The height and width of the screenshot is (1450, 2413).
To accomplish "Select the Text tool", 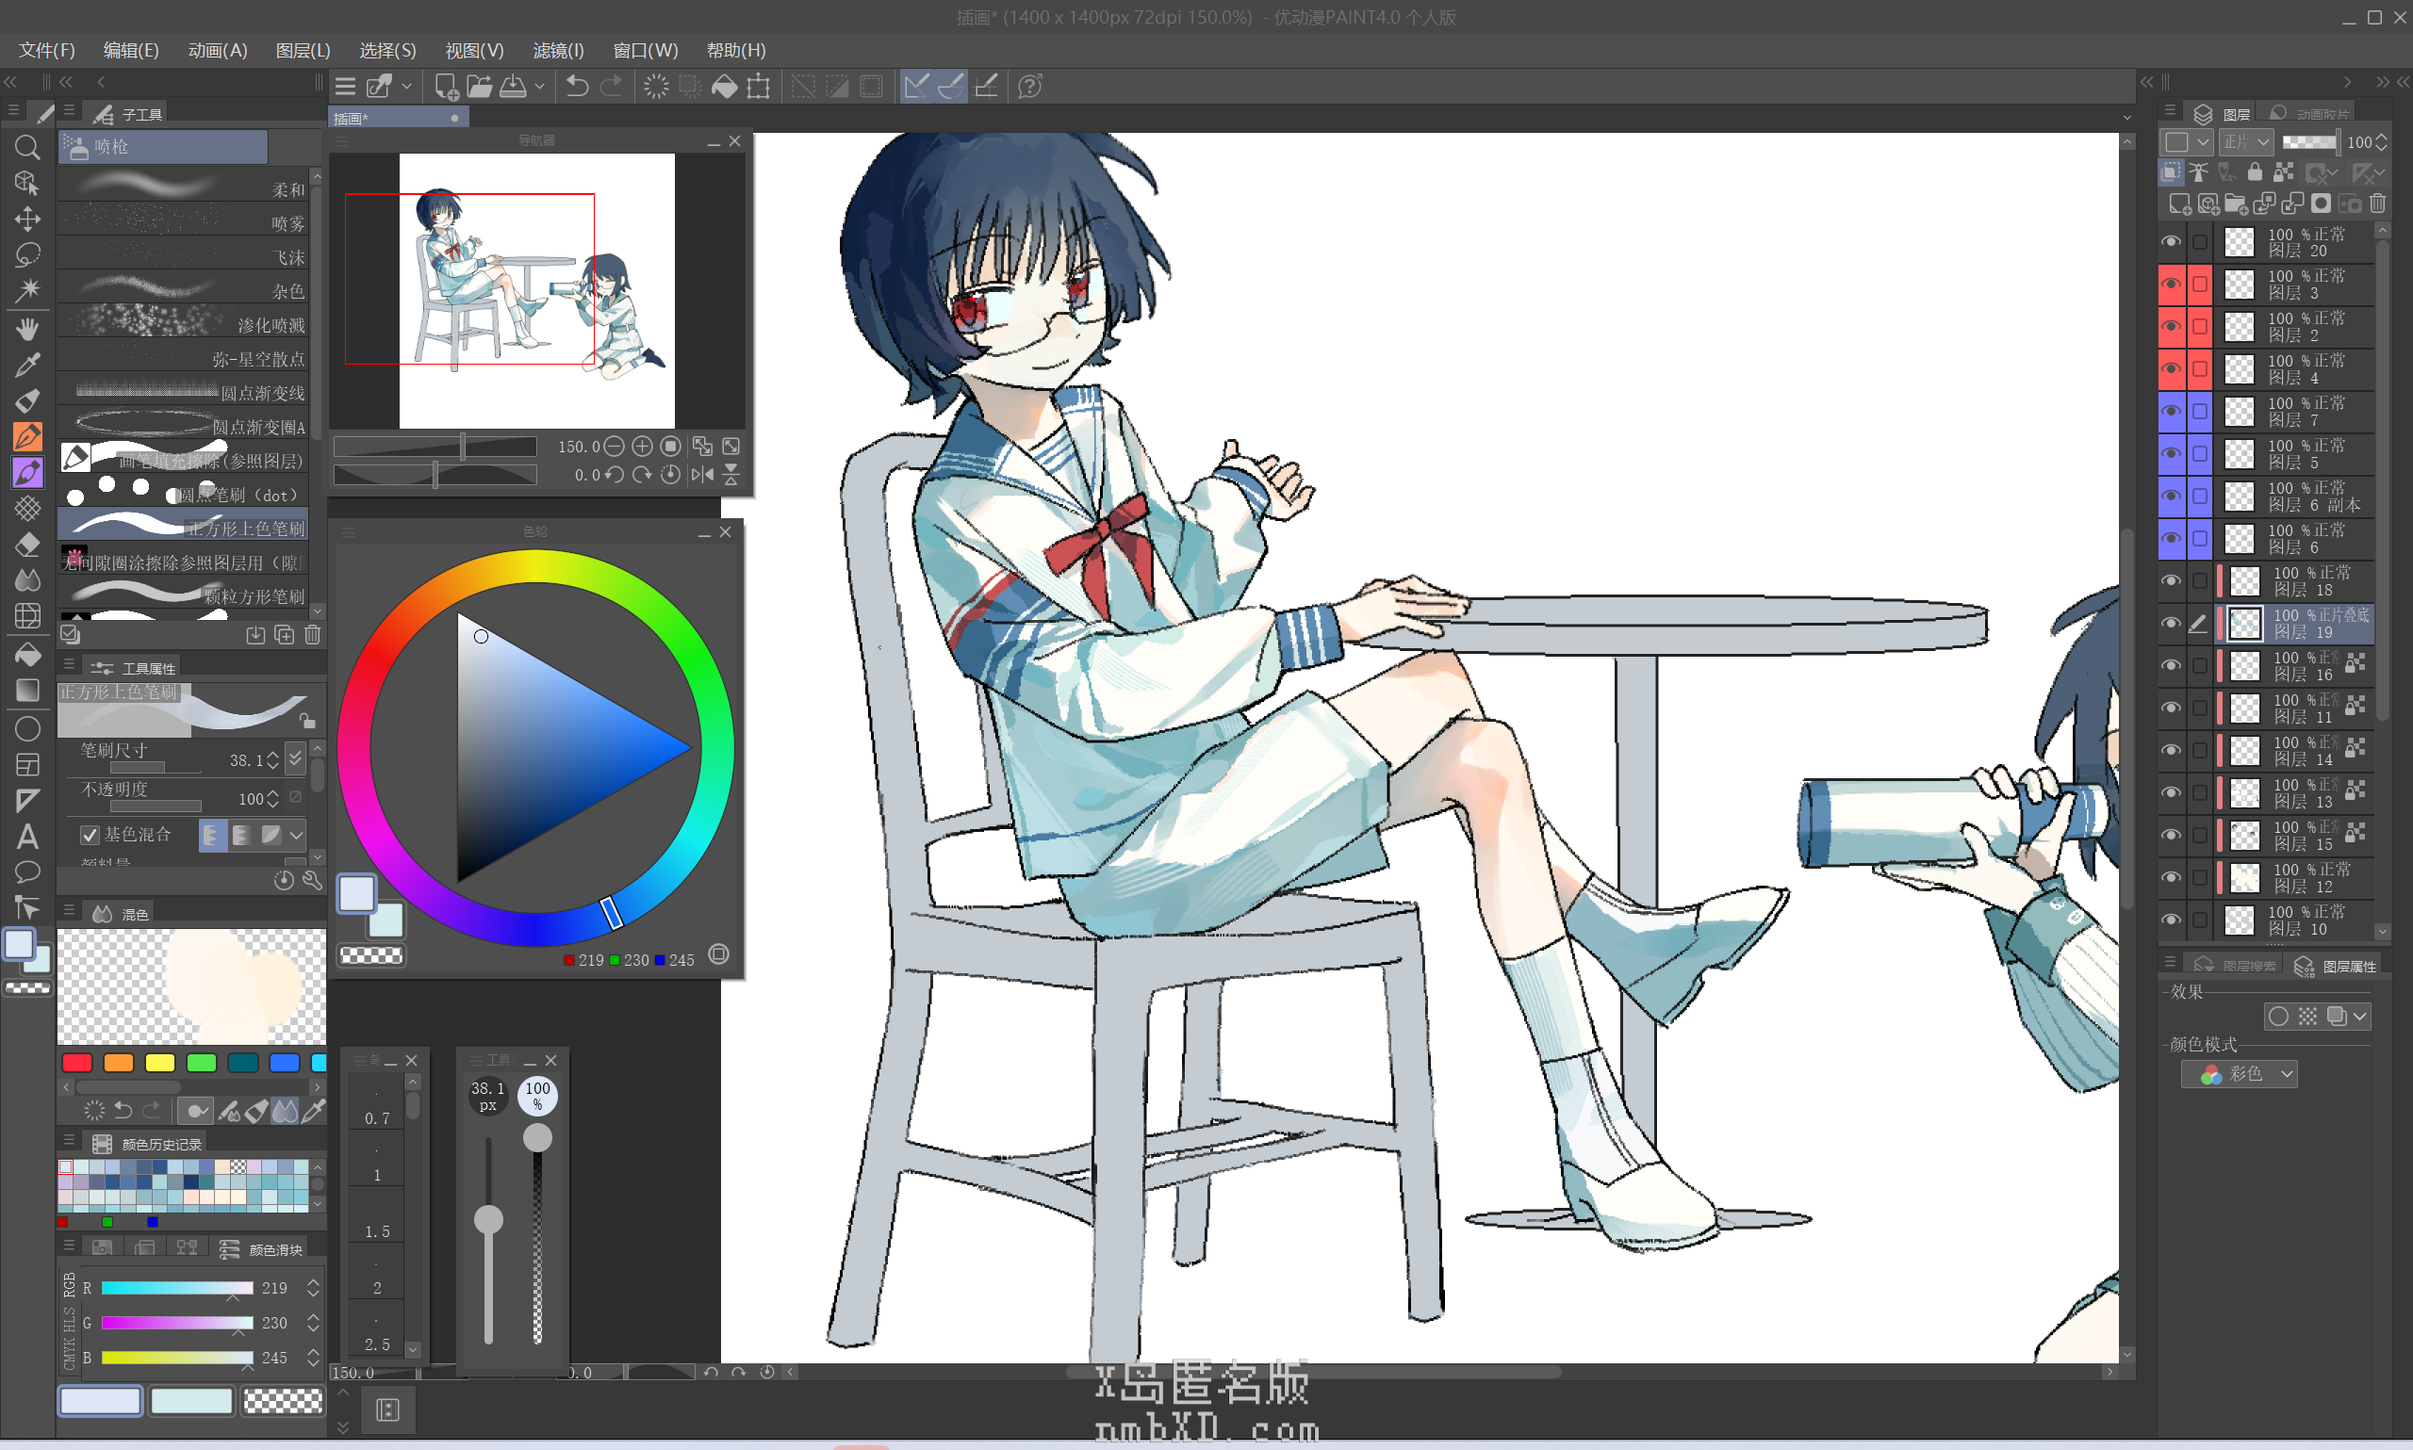I will coord(27,837).
